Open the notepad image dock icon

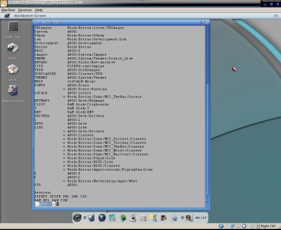[x=143, y=218]
